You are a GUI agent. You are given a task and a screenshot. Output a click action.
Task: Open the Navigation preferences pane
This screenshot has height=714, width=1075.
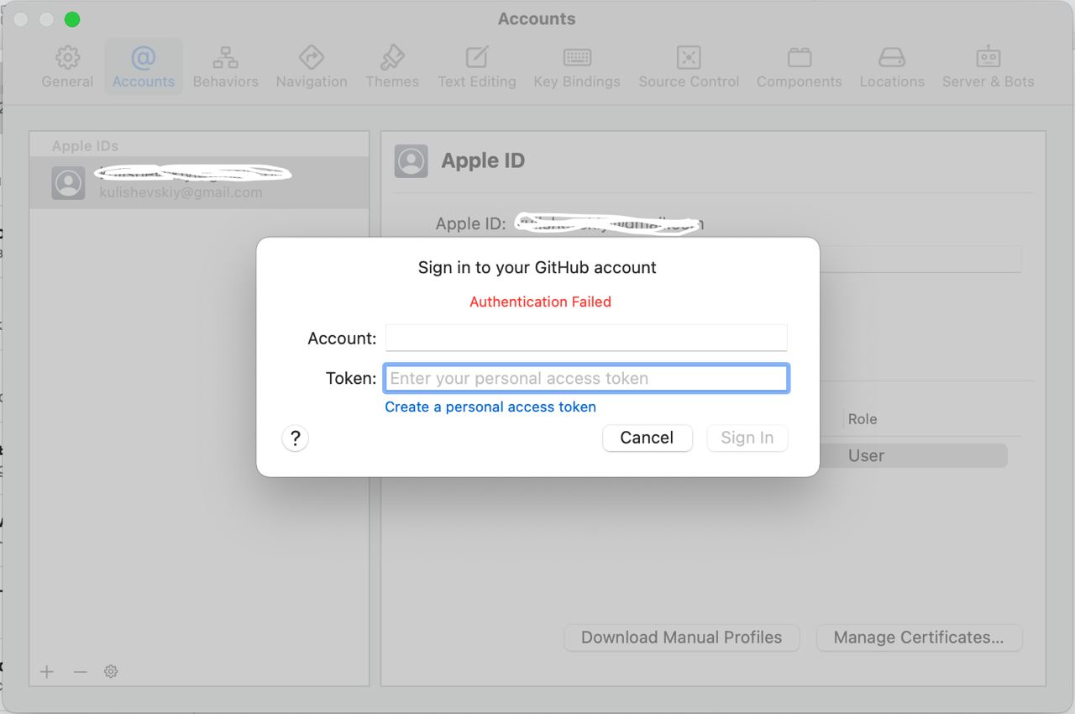click(x=312, y=66)
